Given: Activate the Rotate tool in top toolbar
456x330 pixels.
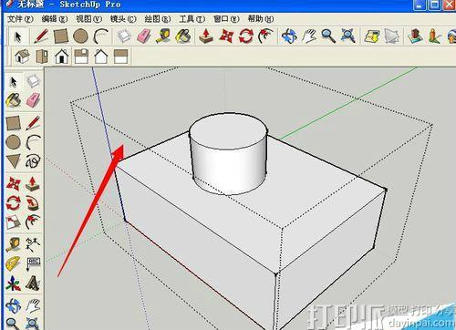Looking at the screenshot, I should 245,36.
